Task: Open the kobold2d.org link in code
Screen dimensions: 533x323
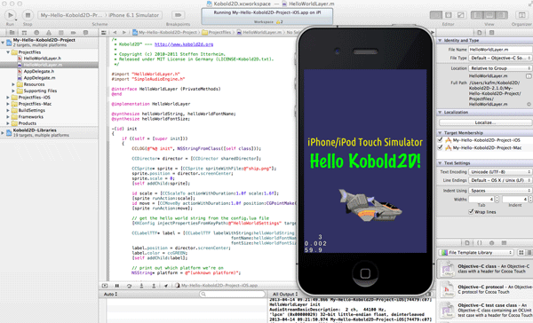Action: pyautogui.click(x=184, y=44)
